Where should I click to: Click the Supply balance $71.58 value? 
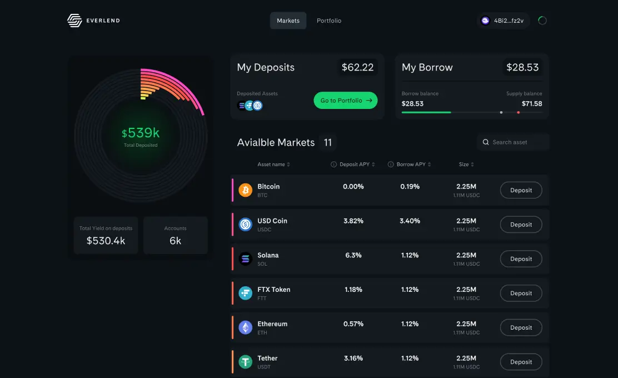click(532, 103)
